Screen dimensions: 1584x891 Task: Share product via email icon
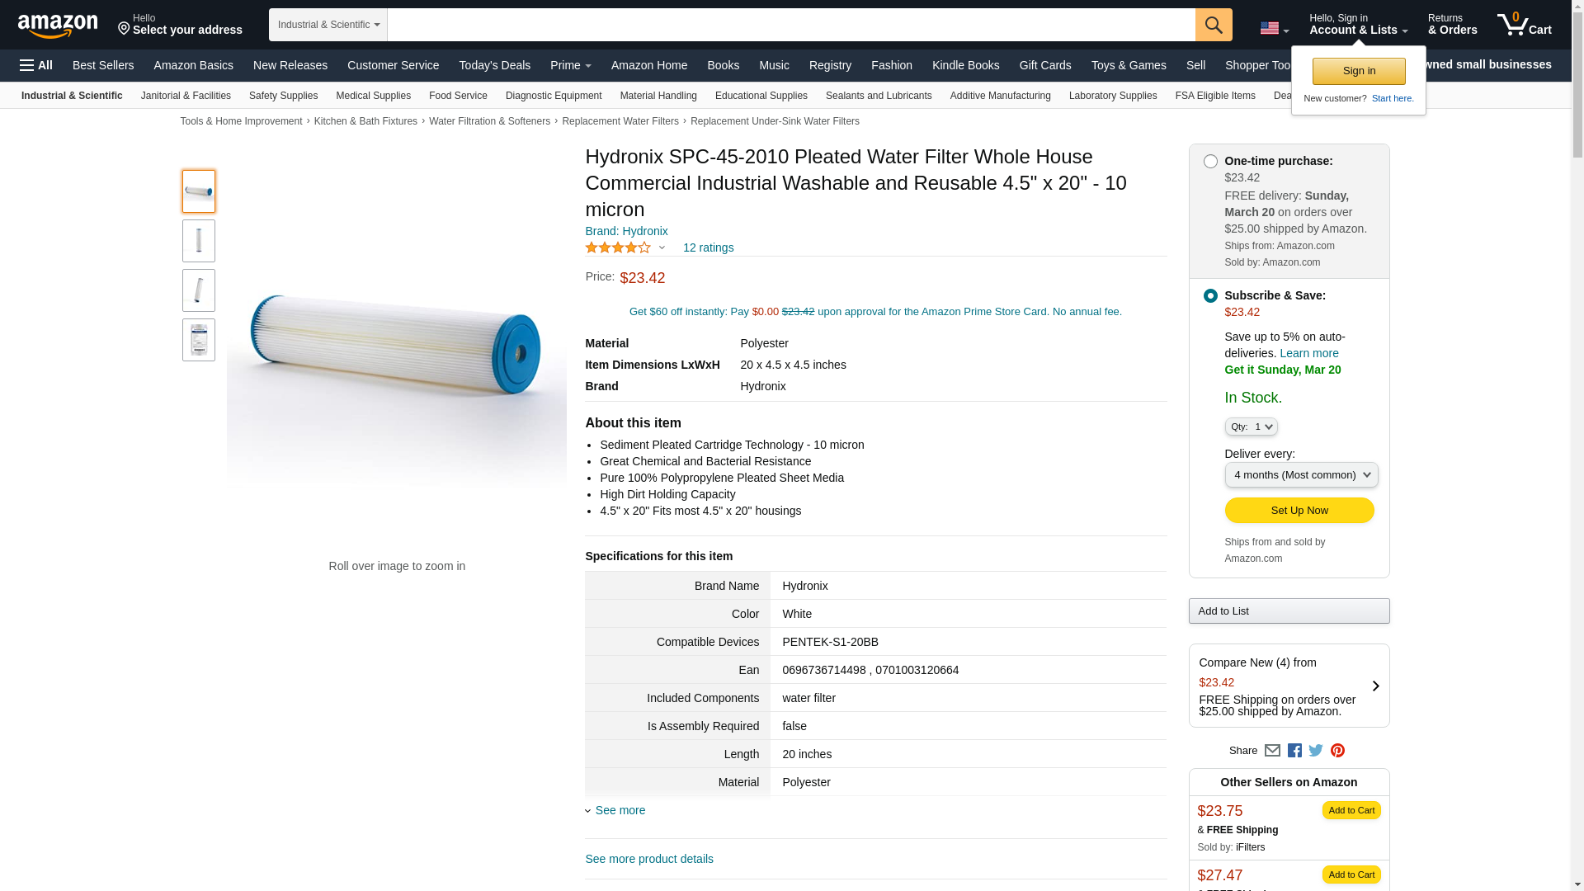(1272, 751)
